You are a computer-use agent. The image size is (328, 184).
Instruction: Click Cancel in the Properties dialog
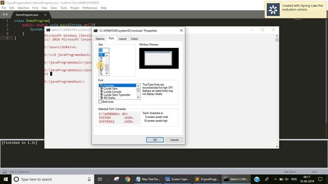point(174,140)
